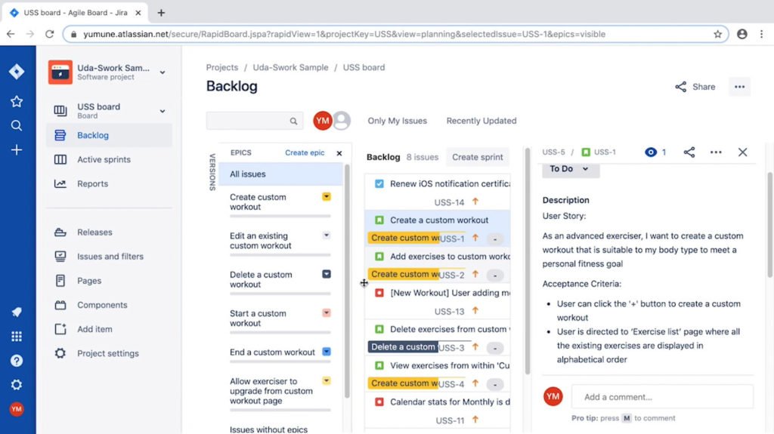Open issue panel more actions ellipsis
This screenshot has height=434, width=774.
pyautogui.click(x=716, y=152)
